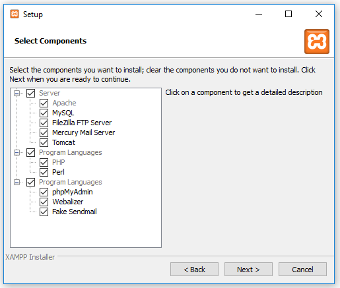Uncheck the Perl component
Screen dimensions: 340x288
pyautogui.click(x=44, y=172)
